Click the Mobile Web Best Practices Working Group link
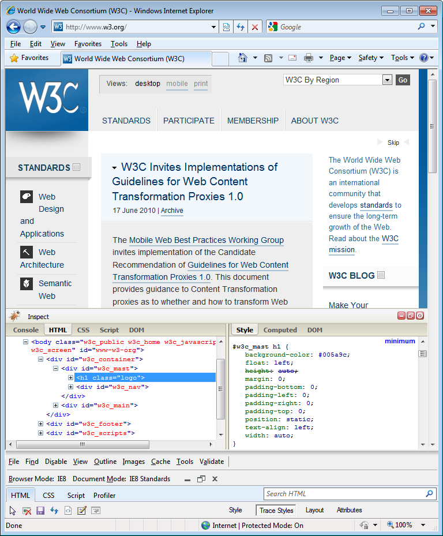 pyautogui.click(x=207, y=240)
